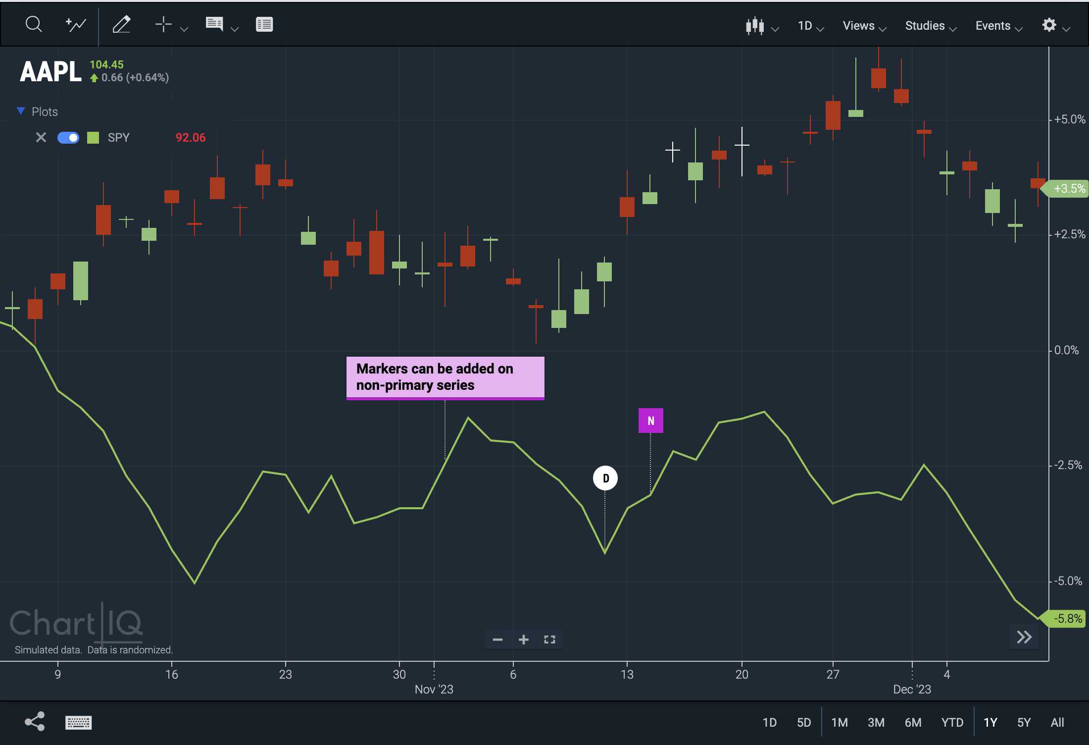Image resolution: width=1089 pixels, height=745 pixels.
Task: Collapse the Plots legend triangle
Action: [x=21, y=111]
